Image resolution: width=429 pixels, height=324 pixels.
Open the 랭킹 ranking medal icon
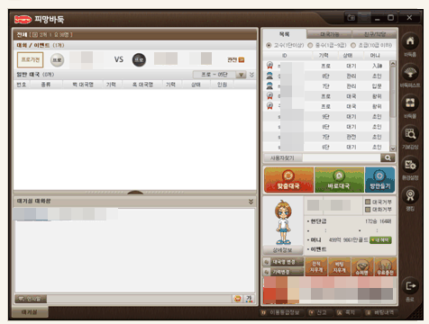click(x=410, y=195)
